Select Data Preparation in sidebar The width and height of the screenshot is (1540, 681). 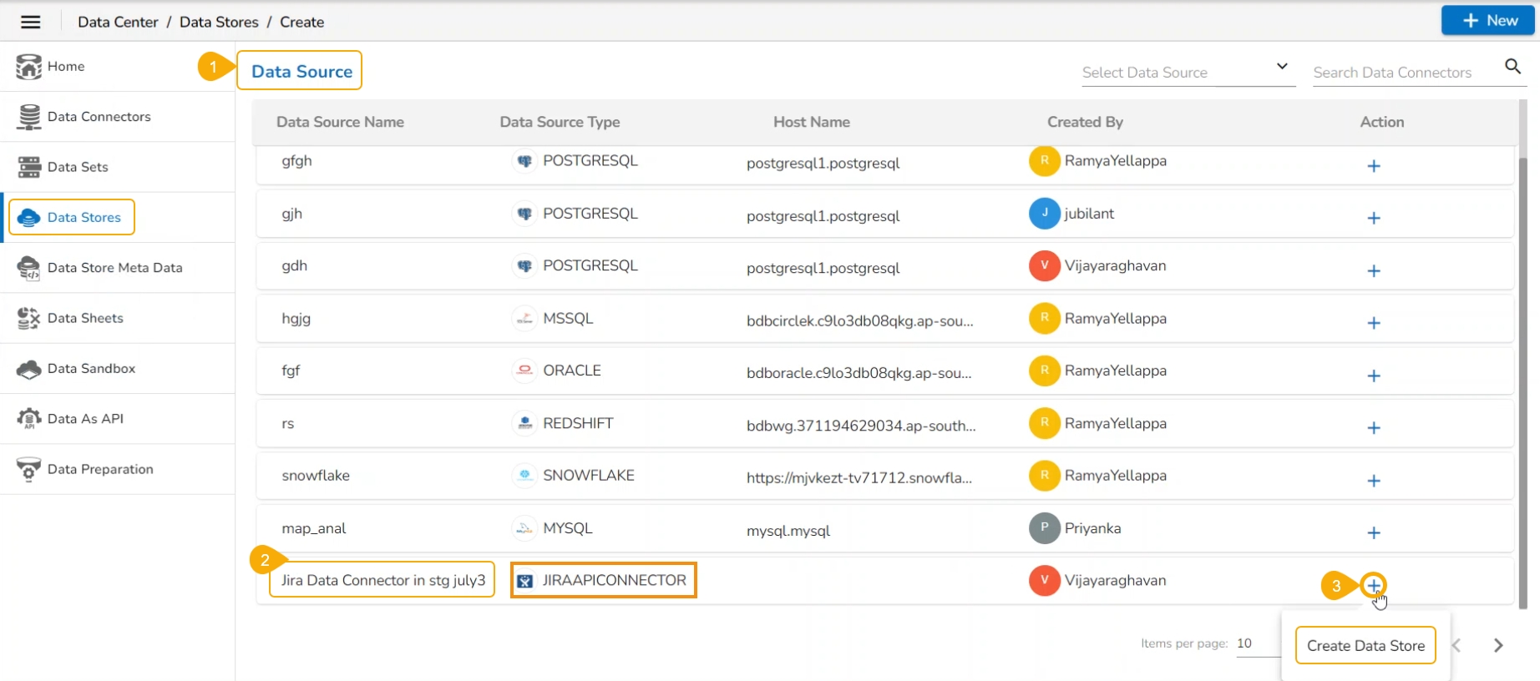click(x=100, y=469)
